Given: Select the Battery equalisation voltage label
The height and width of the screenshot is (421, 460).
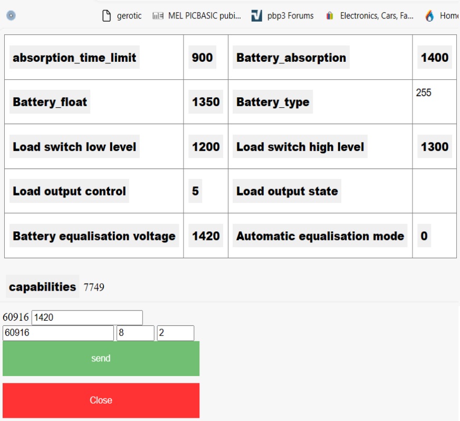Looking at the screenshot, I should coord(94,236).
